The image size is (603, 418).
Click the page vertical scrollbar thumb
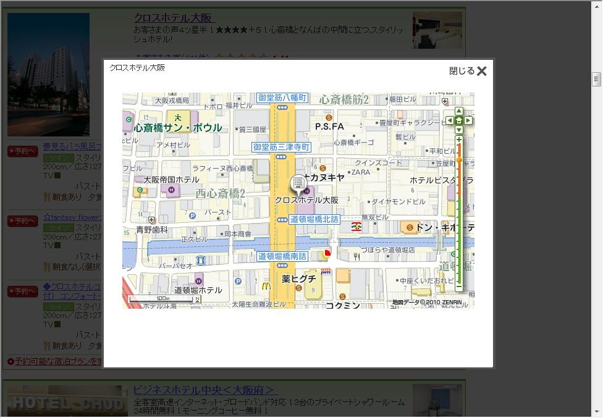coord(596,79)
